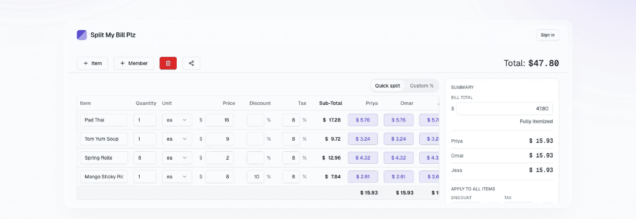Add a new Member
The height and width of the screenshot is (219, 636).
click(133, 63)
